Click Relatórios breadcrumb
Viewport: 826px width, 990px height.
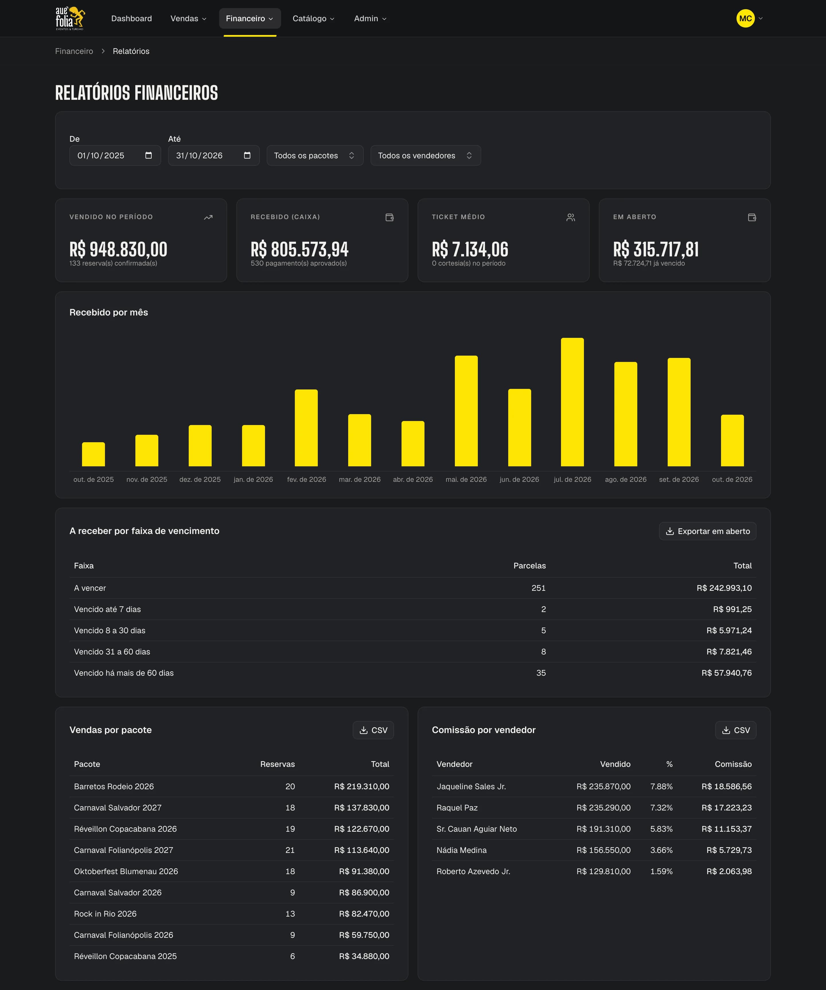click(x=131, y=51)
